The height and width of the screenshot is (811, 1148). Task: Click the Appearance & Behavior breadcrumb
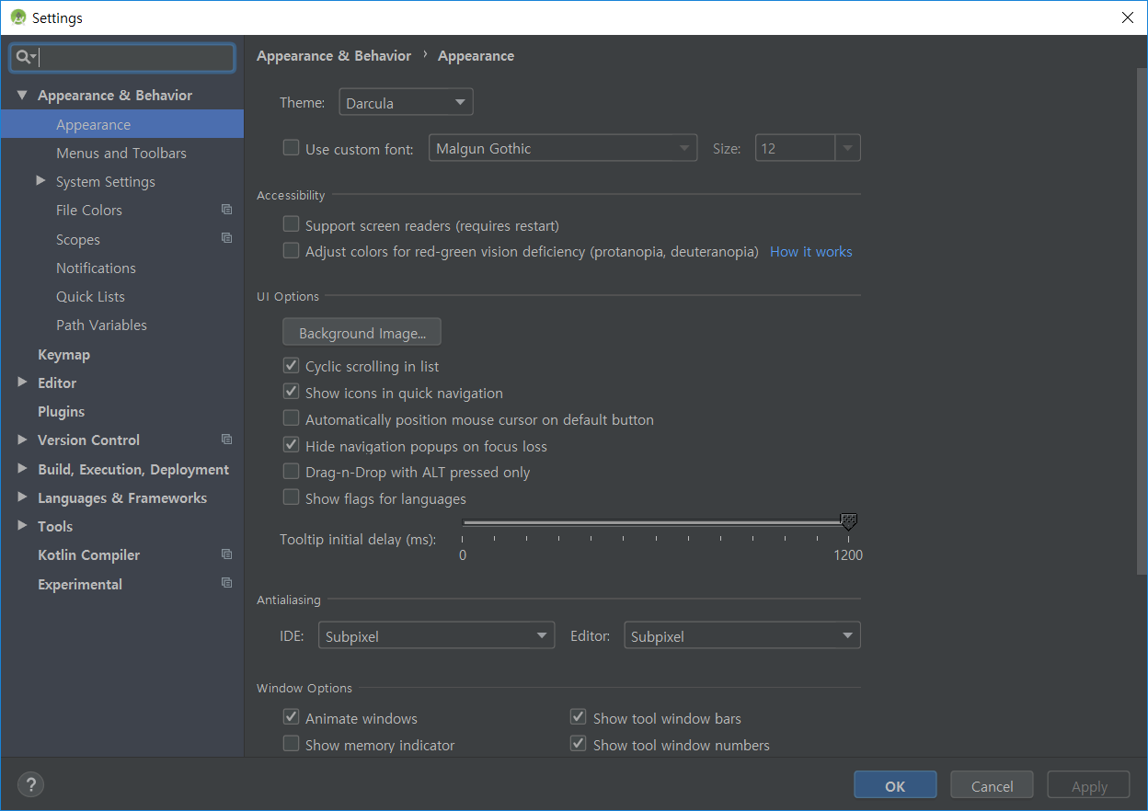(x=334, y=55)
